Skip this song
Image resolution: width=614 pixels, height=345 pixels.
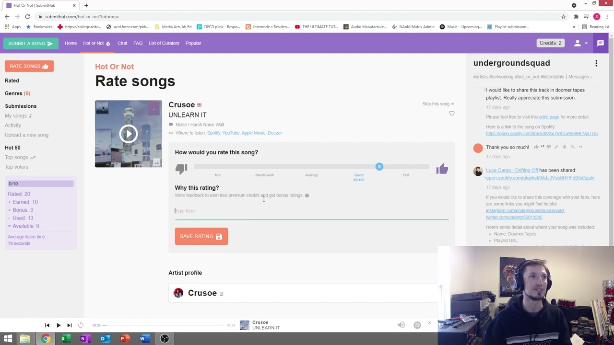pyautogui.click(x=438, y=103)
